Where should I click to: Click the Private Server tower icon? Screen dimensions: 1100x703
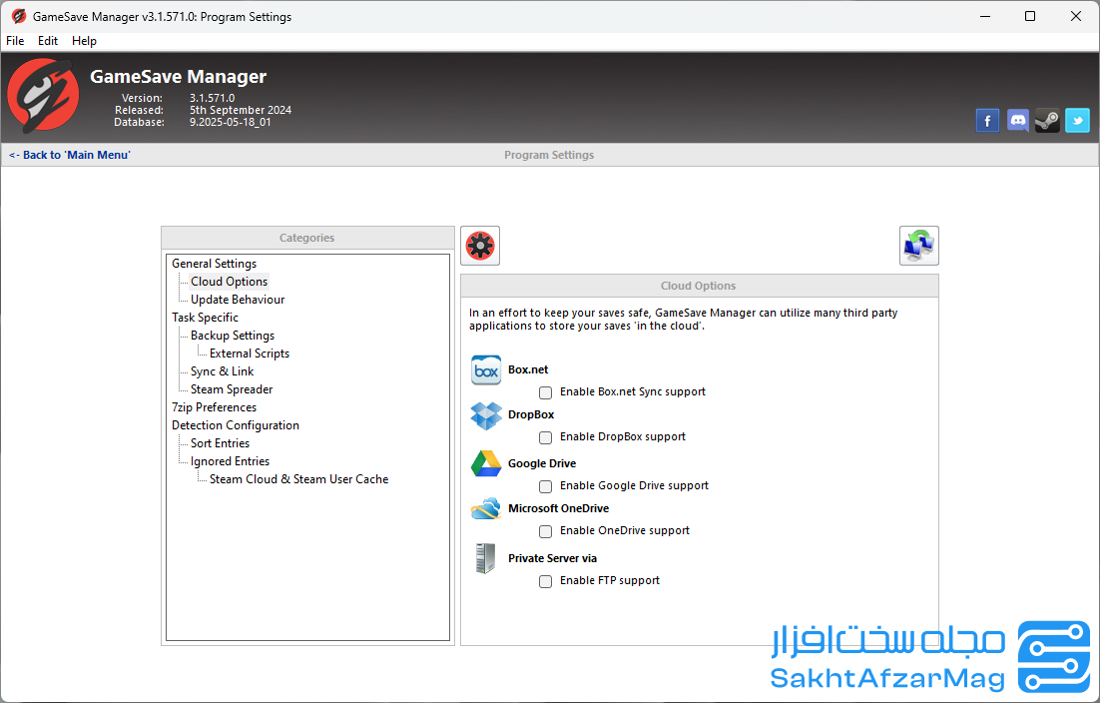point(485,558)
